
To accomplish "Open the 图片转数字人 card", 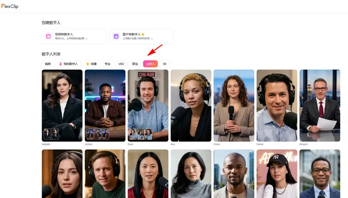I will pos(142,36).
